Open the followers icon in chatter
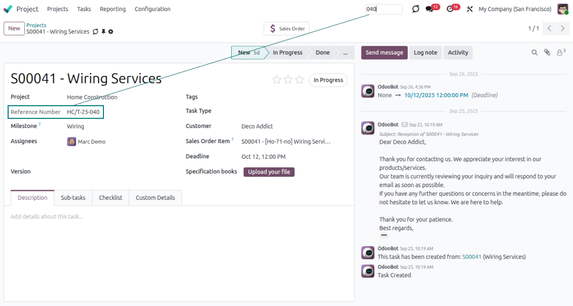This screenshot has height=306, width=573. (x=561, y=53)
